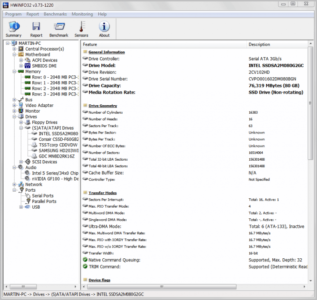
Task: Launch the Benchmark tool icon
Action: (x=59, y=29)
